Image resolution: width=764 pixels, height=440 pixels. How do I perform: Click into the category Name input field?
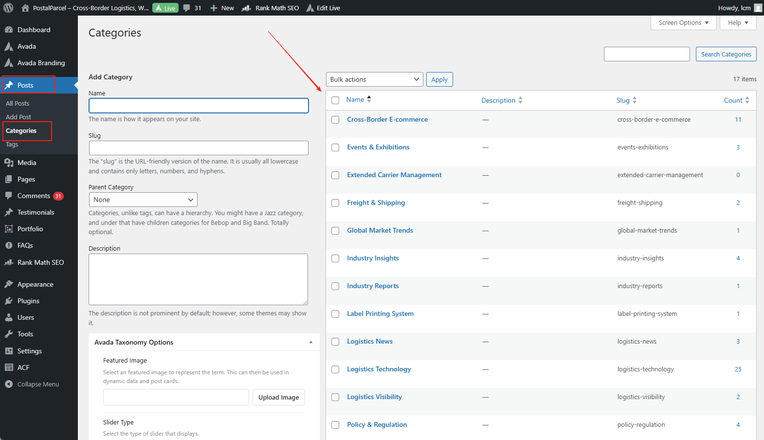point(199,106)
